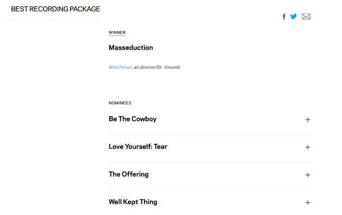Share via the Twitter bird icon
The image size is (342, 215).
[294, 16]
